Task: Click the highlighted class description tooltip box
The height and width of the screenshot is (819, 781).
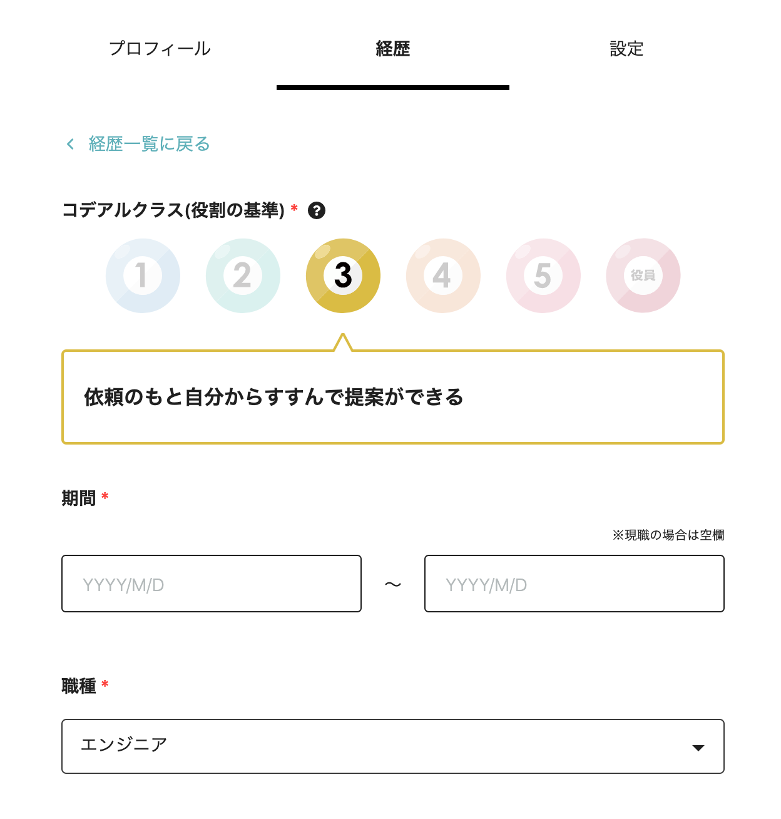Action: 392,396
